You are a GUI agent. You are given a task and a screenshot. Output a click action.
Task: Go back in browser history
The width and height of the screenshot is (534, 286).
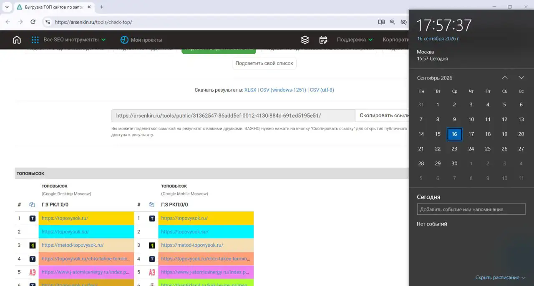coord(8,22)
